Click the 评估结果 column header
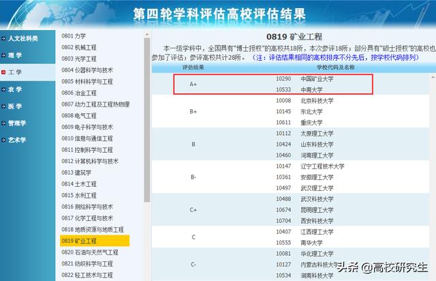Image resolution: width=436 pixels, height=281 pixels. 193,68
